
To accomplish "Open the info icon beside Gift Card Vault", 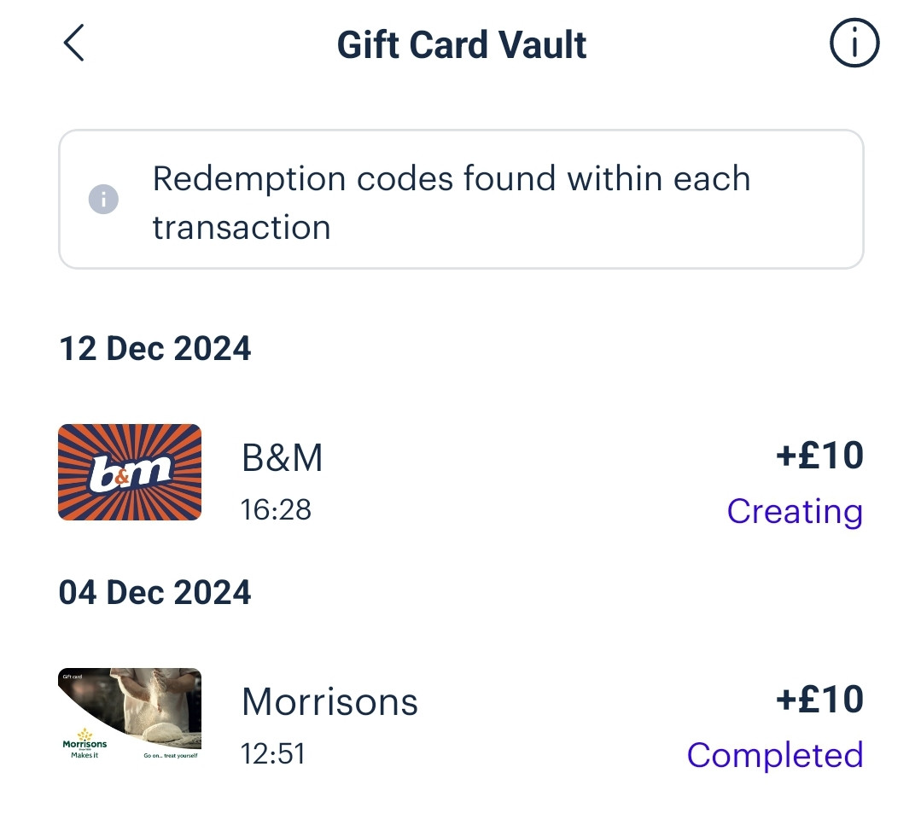I will (x=854, y=44).
